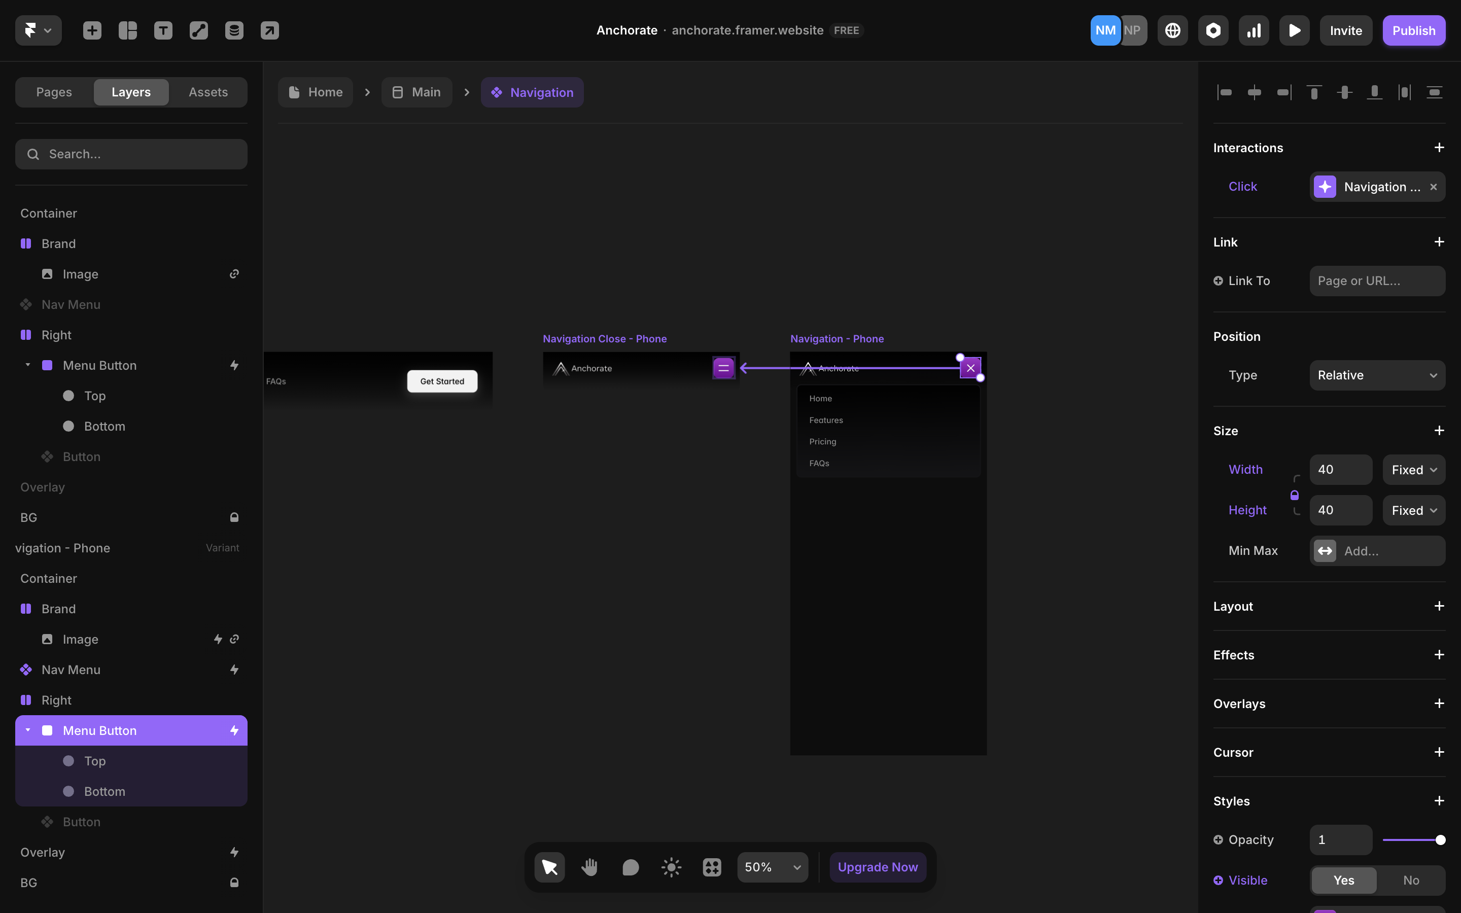This screenshot has width=1461, height=913.
Task: Select the Text tool icon
Action: click(163, 30)
